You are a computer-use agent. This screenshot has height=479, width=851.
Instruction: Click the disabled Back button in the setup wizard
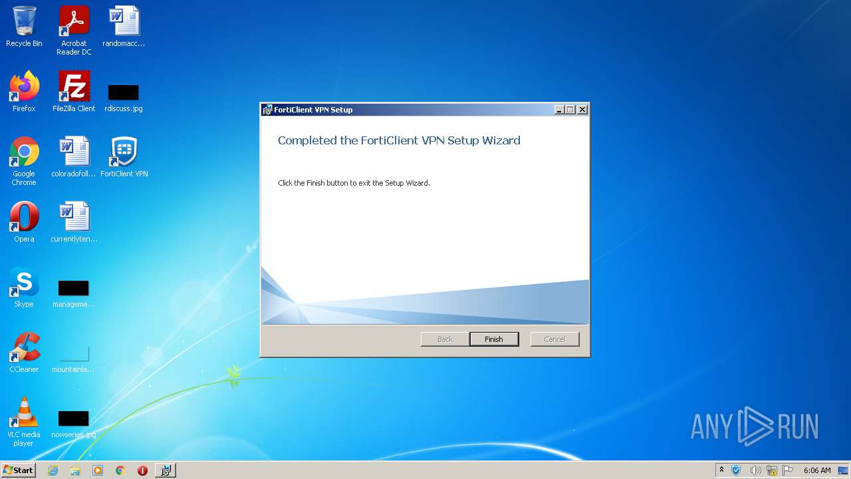445,339
